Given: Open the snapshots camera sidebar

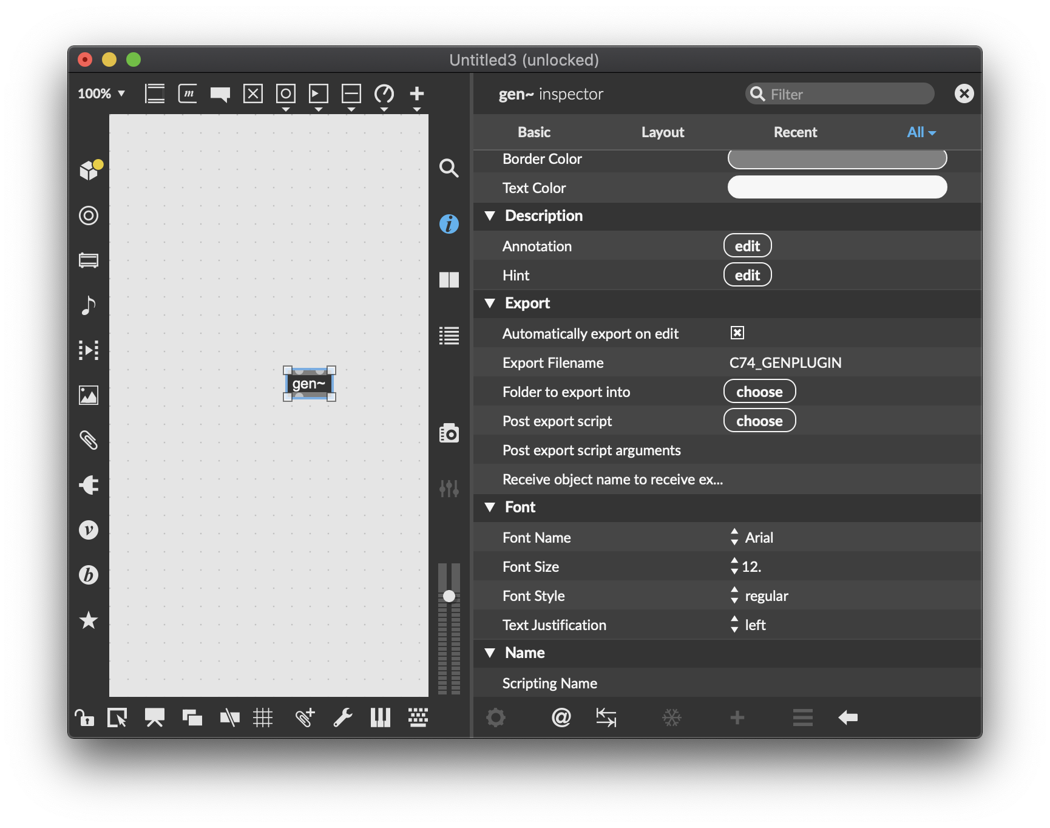Looking at the screenshot, I should [x=449, y=433].
